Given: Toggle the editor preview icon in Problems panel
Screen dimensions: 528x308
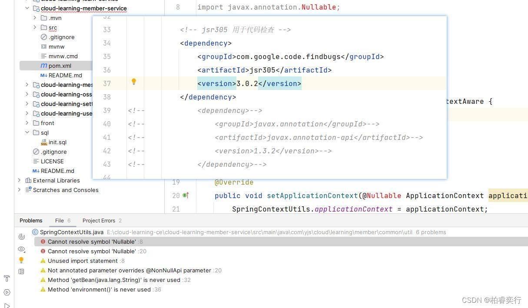Looking at the screenshot, I should (21, 272).
